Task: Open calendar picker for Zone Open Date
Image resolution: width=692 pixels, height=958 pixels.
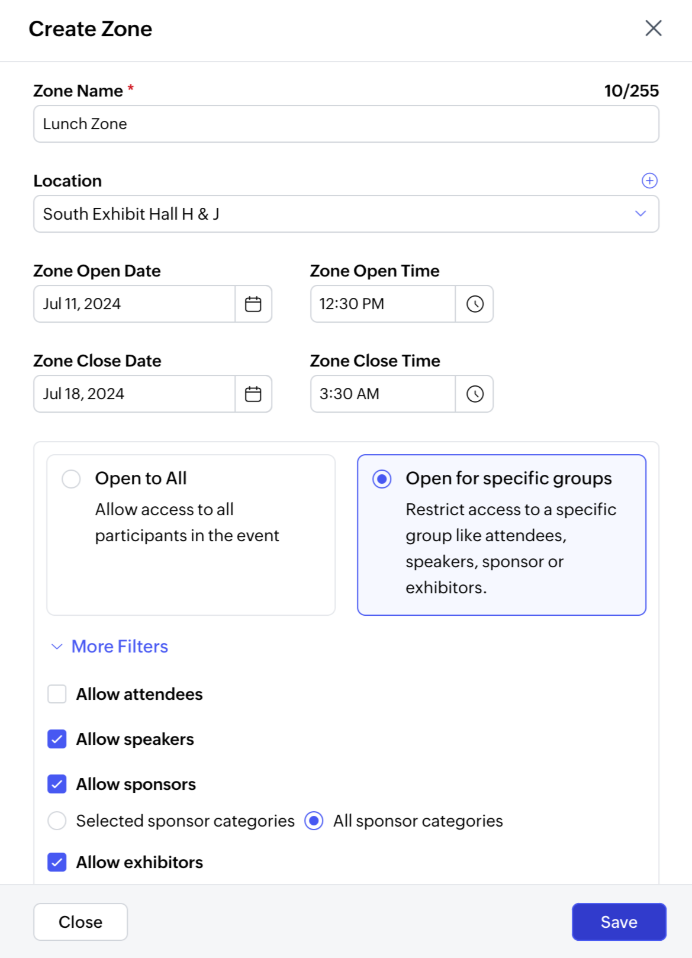Action: pos(253,304)
